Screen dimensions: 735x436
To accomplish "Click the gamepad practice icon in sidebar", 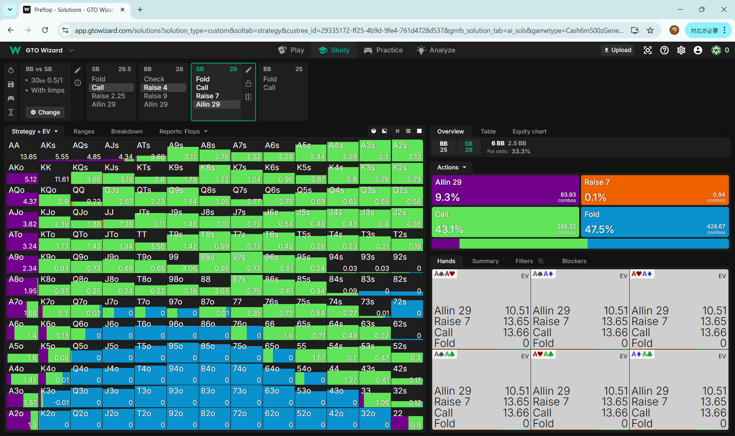I will pos(11,98).
